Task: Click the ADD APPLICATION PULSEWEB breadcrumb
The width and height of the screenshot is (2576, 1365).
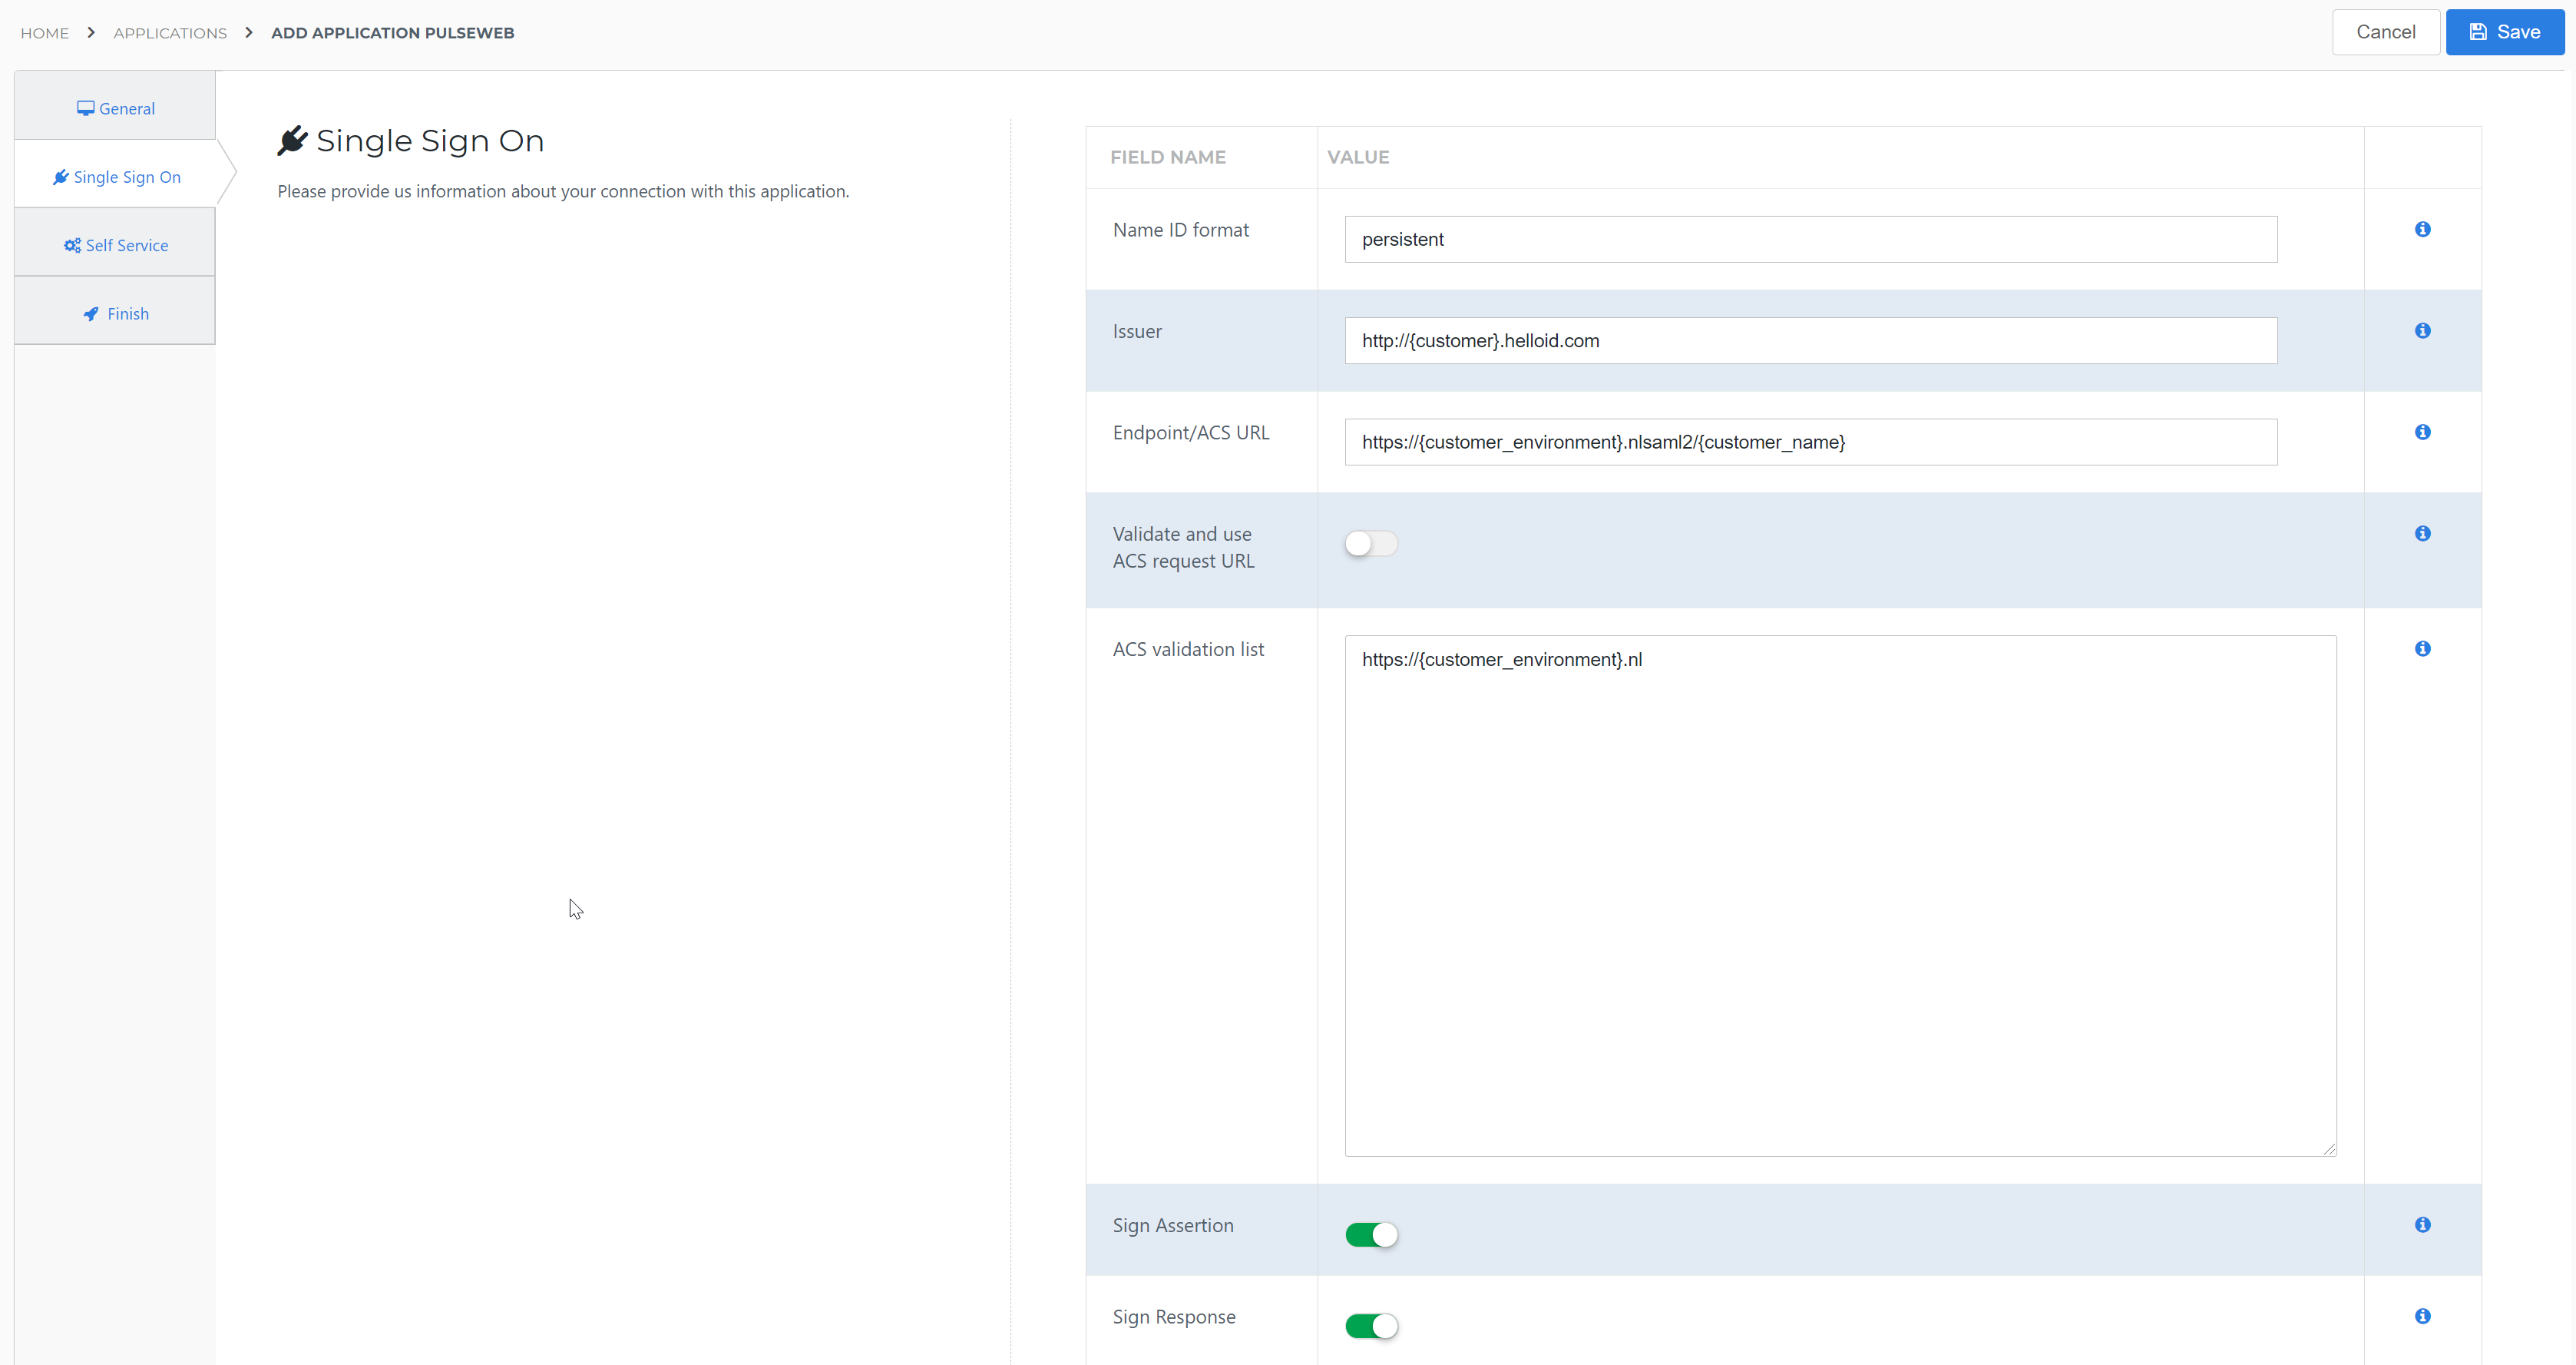Action: pyautogui.click(x=393, y=33)
